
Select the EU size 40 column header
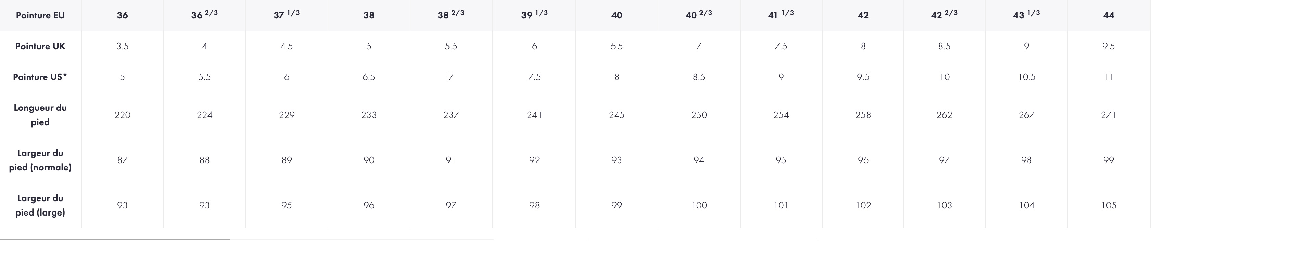pyautogui.click(x=617, y=15)
